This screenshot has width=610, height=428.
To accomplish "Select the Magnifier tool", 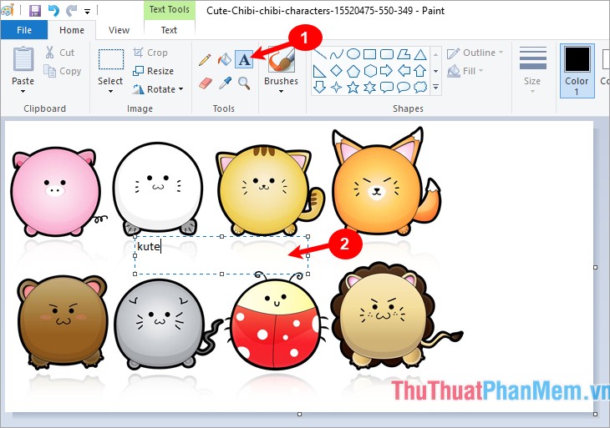I will (x=244, y=83).
